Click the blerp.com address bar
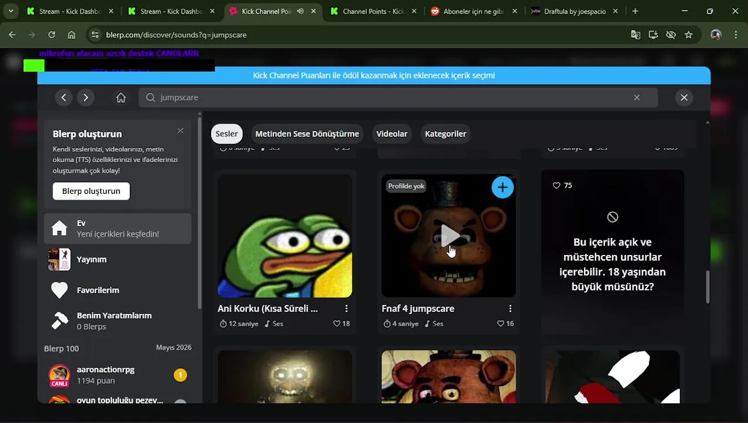The width and height of the screenshot is (748, 423). (365, 35)
